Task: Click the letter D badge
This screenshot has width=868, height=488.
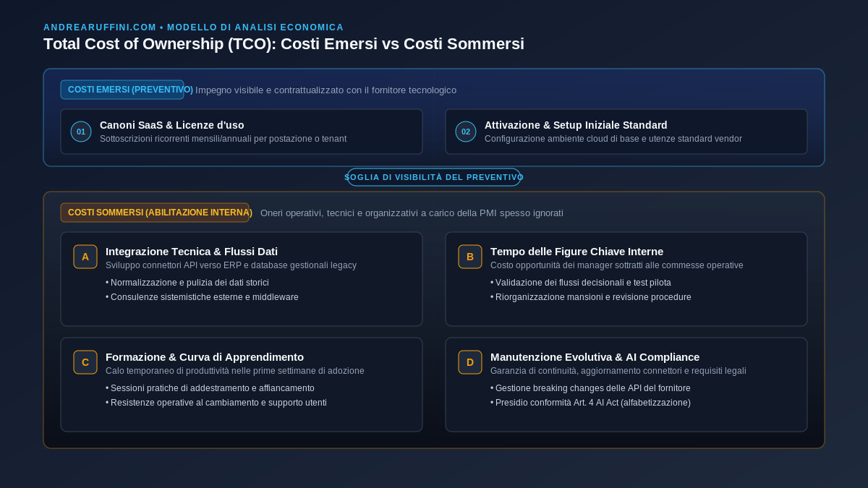Action: [470, 362]
